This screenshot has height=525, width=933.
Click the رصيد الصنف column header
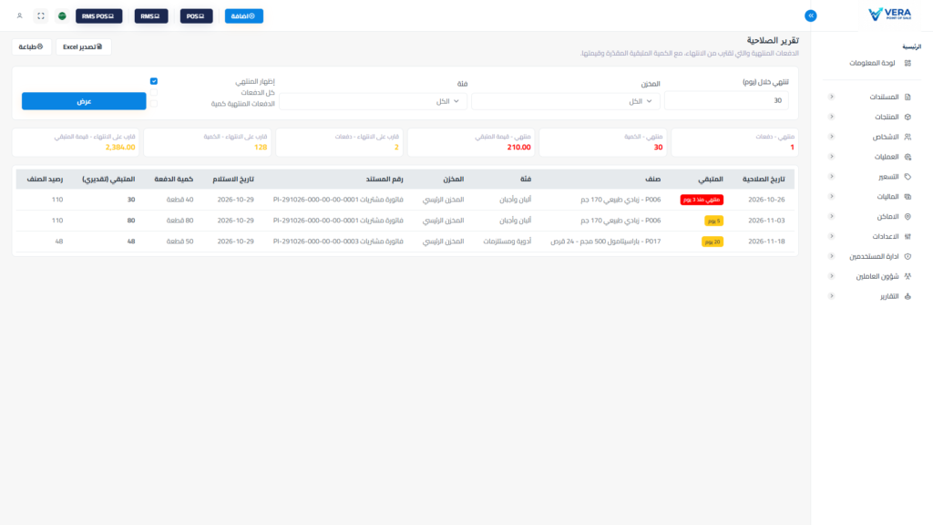(x=45, y=180)
